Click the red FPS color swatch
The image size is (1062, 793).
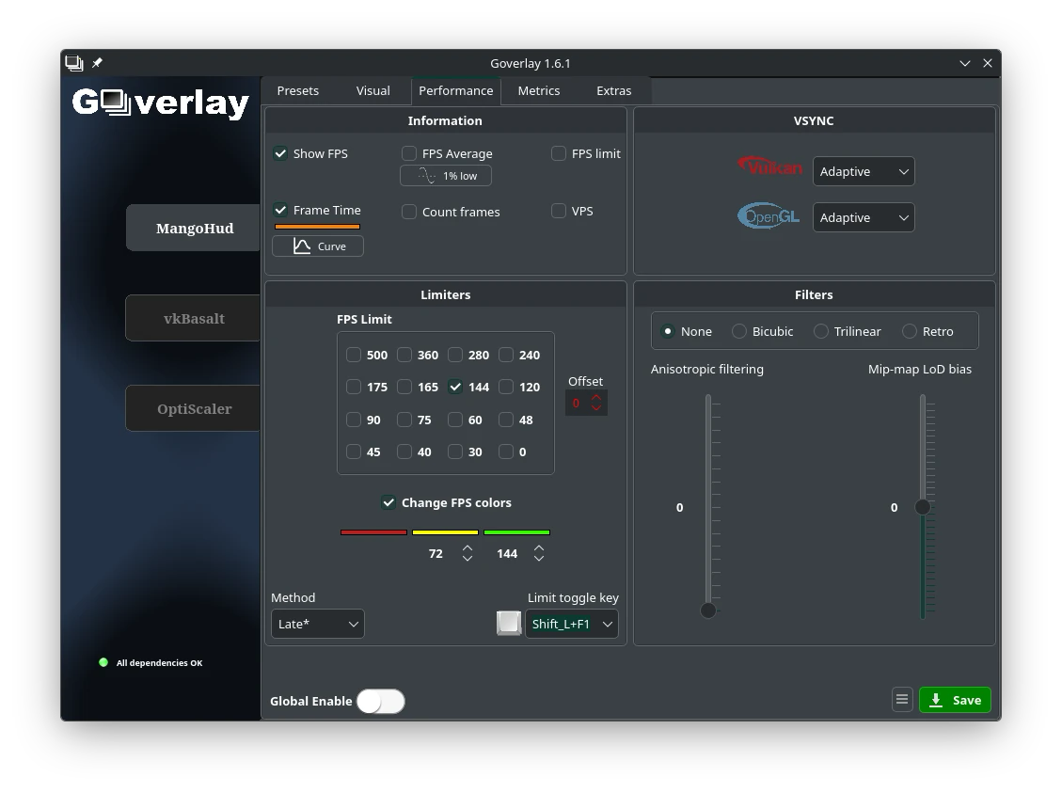(x=373, y=532)
